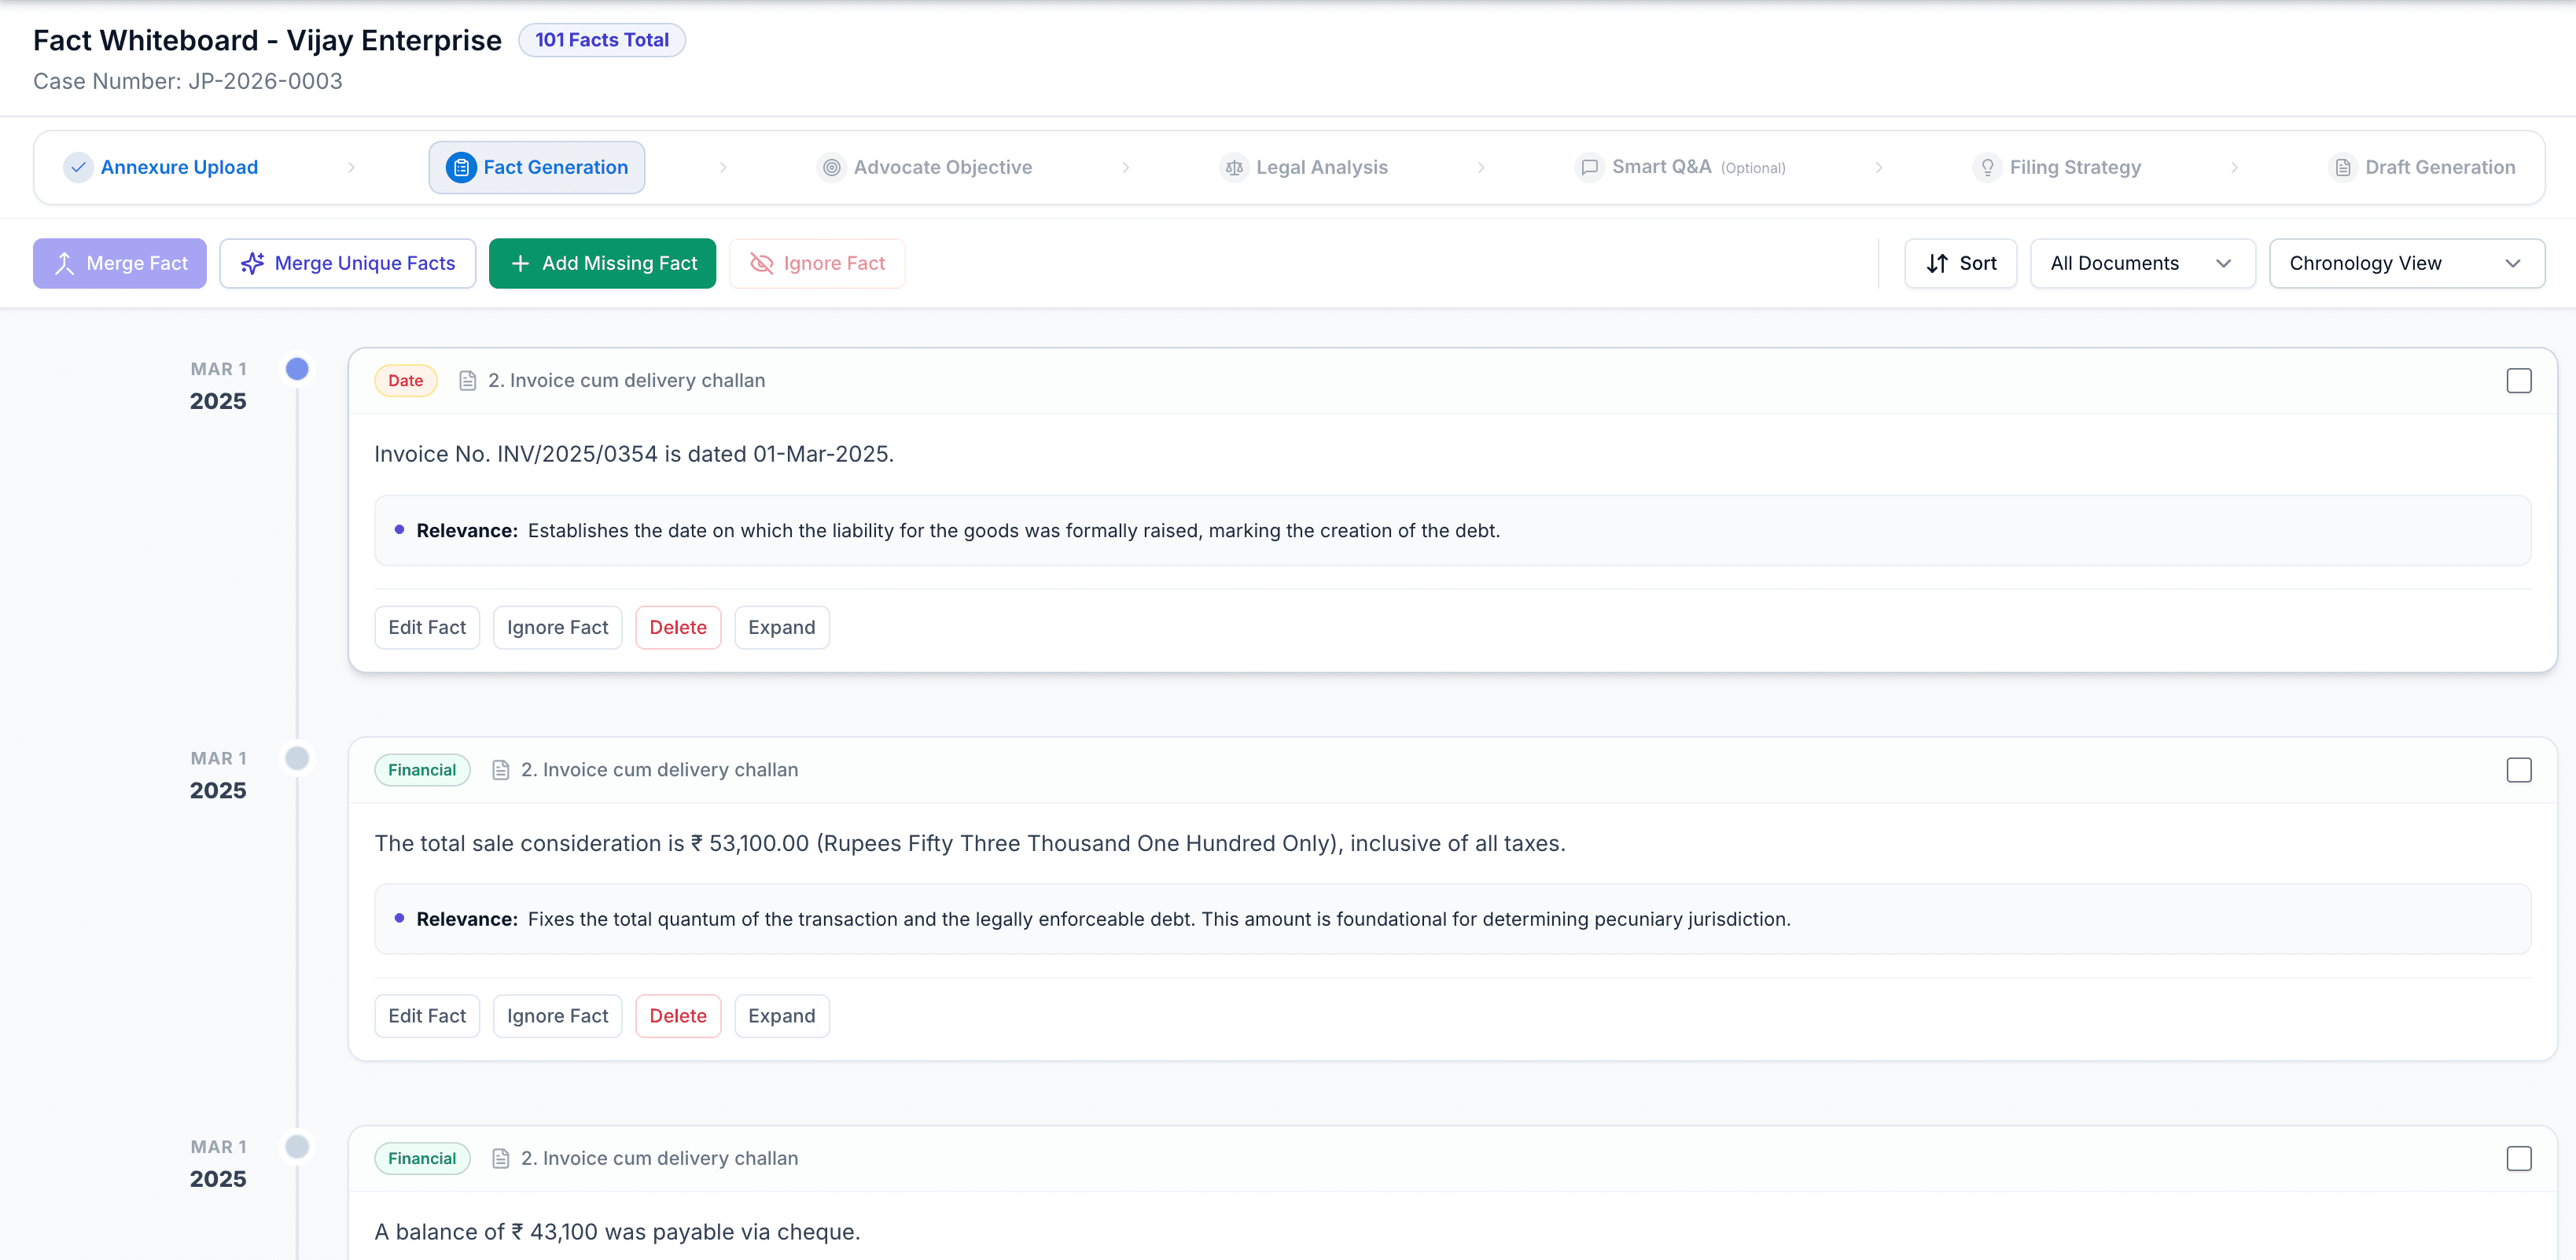
Task: Click the Financial tag on the ₹ 43,100 card
Action: [422, 1158]
